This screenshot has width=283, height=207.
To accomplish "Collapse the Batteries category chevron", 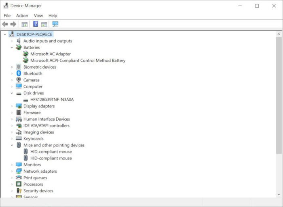I will tap(12, 47).
